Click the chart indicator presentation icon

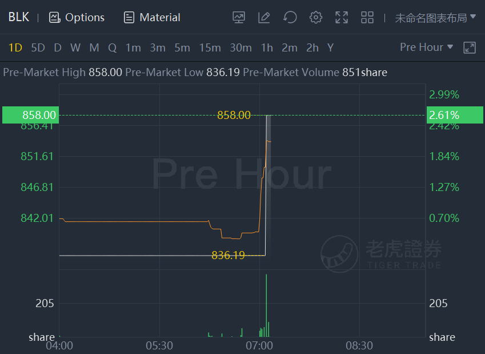point(238,17)
